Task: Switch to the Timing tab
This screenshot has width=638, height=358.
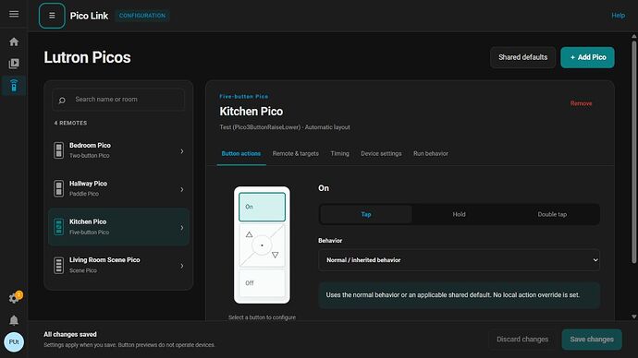Action: click(x=339, y=153)
